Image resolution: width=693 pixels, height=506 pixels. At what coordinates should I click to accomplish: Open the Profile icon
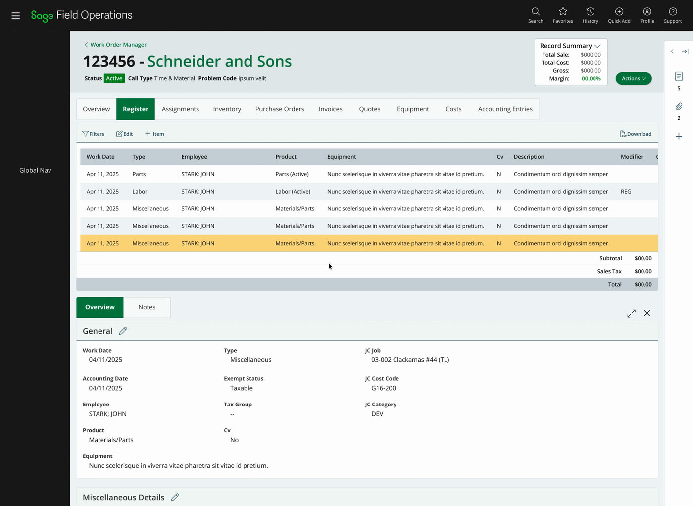[647, 15]
